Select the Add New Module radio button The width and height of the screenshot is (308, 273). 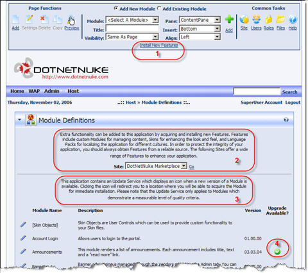(x=116, y=8)
